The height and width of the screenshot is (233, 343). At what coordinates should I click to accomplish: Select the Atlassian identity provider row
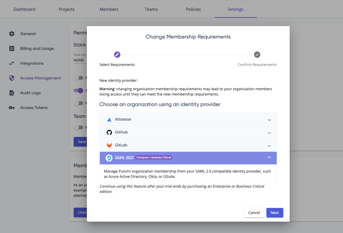tap(188, 120)
